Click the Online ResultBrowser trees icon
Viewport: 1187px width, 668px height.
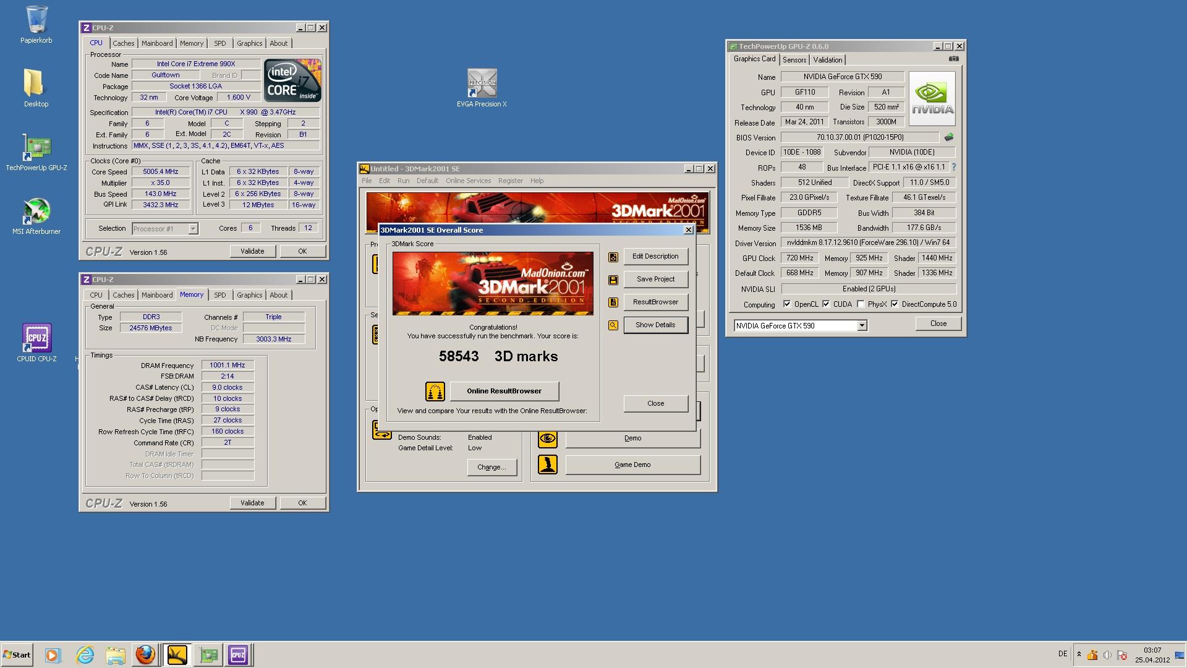point(435,392)
